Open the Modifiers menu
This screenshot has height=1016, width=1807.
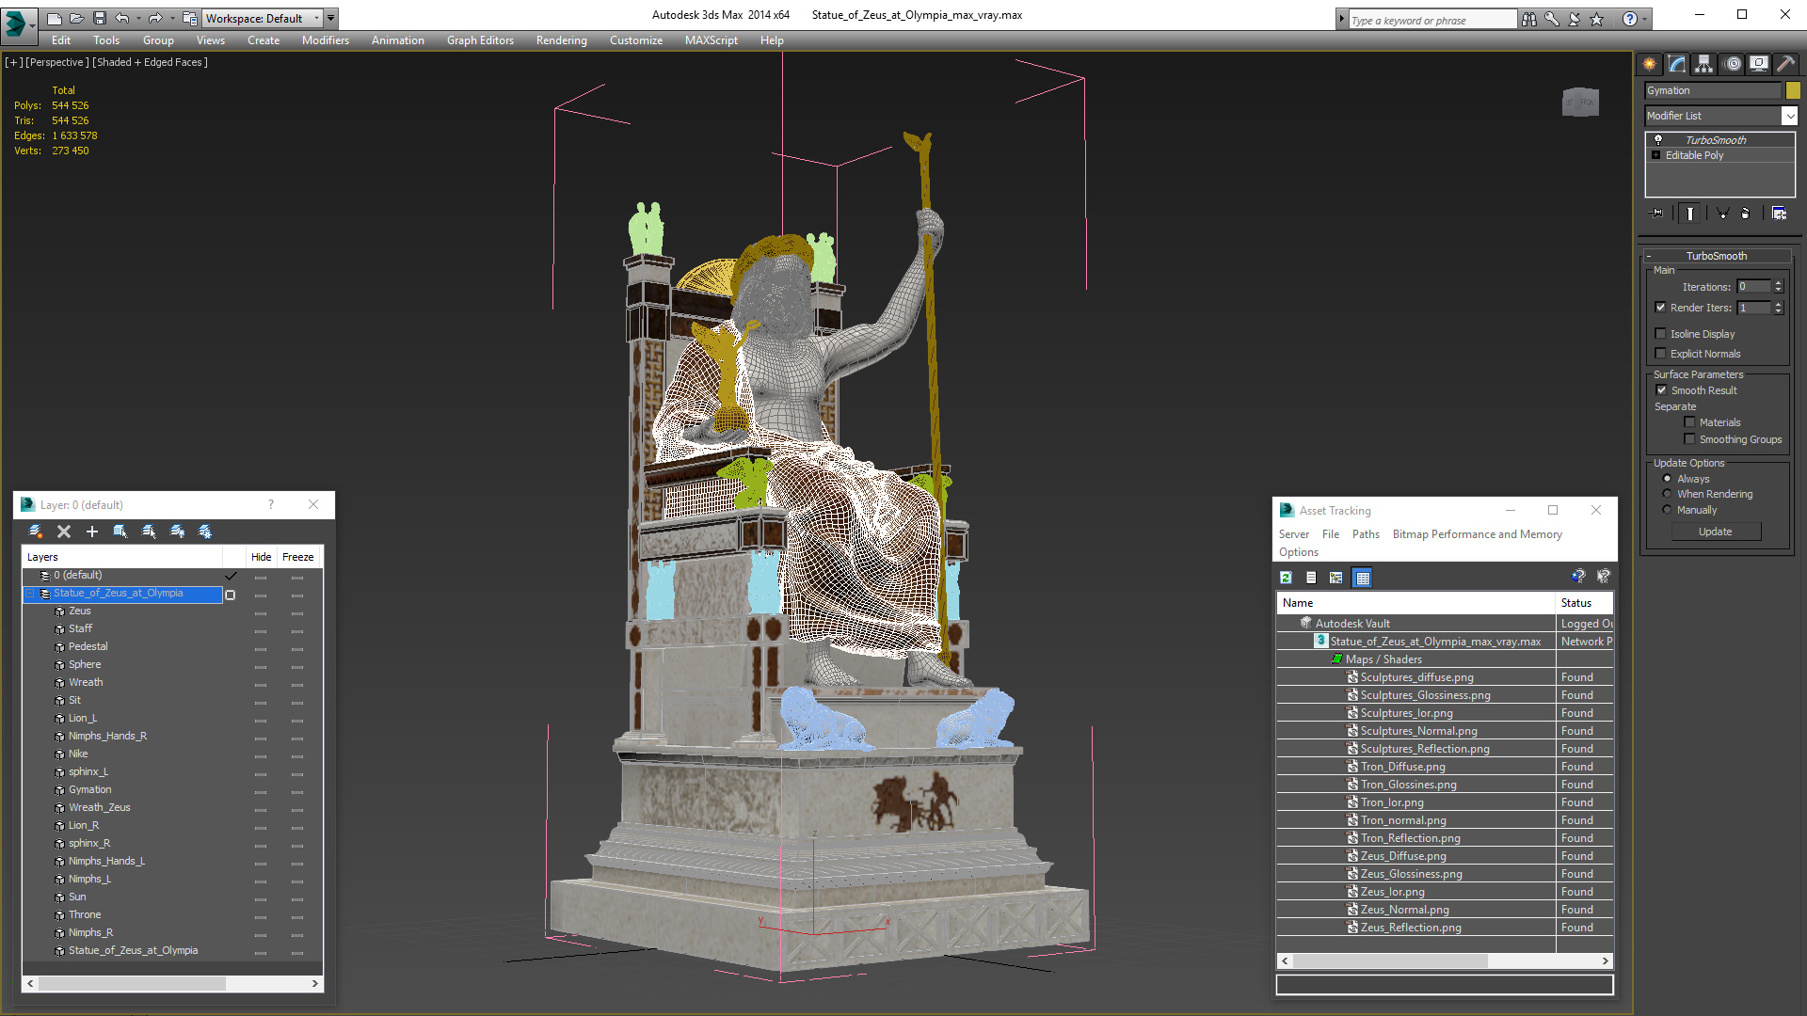coord(326,40)
